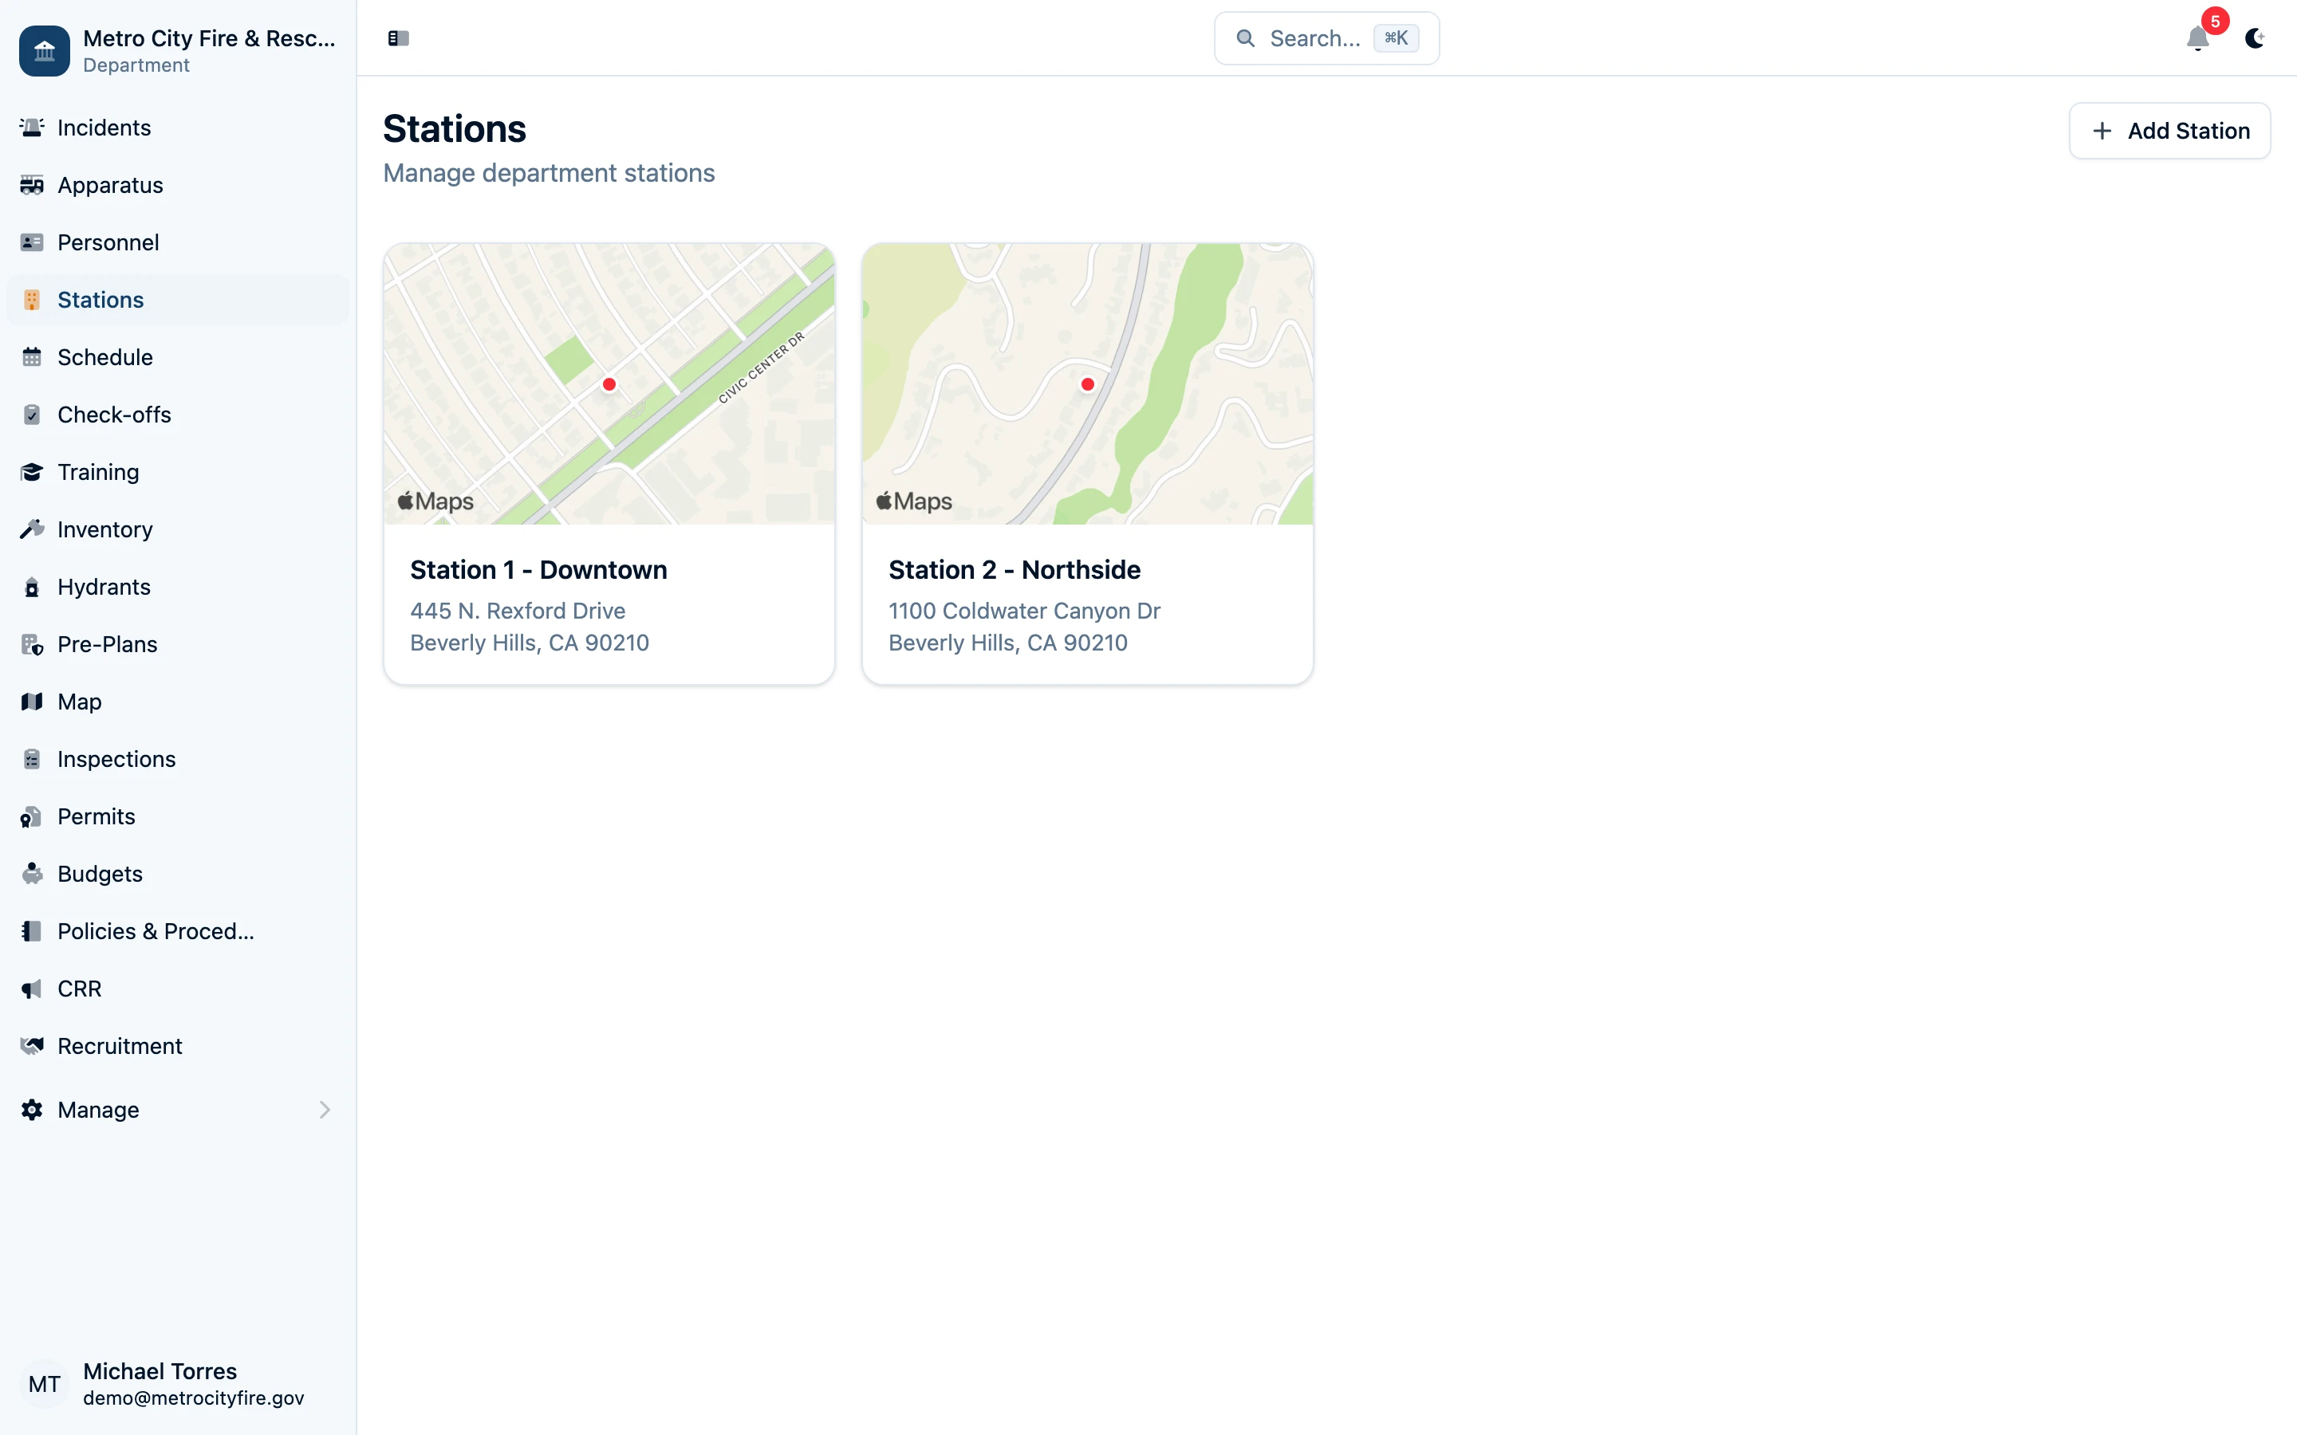Image resolution: width=2297 pixels, height=1435 pixels.
Task: Click the Search input field
Action: (1326, 38)
